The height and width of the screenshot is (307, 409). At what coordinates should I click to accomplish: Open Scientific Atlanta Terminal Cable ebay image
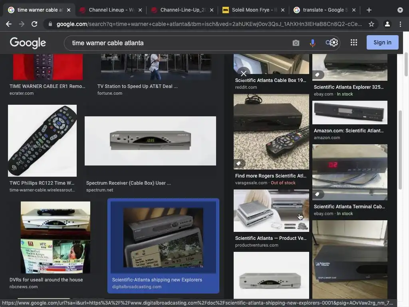[350, 172]
